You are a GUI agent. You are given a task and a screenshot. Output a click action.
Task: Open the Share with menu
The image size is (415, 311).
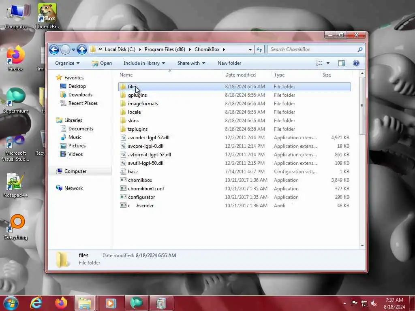191,63
